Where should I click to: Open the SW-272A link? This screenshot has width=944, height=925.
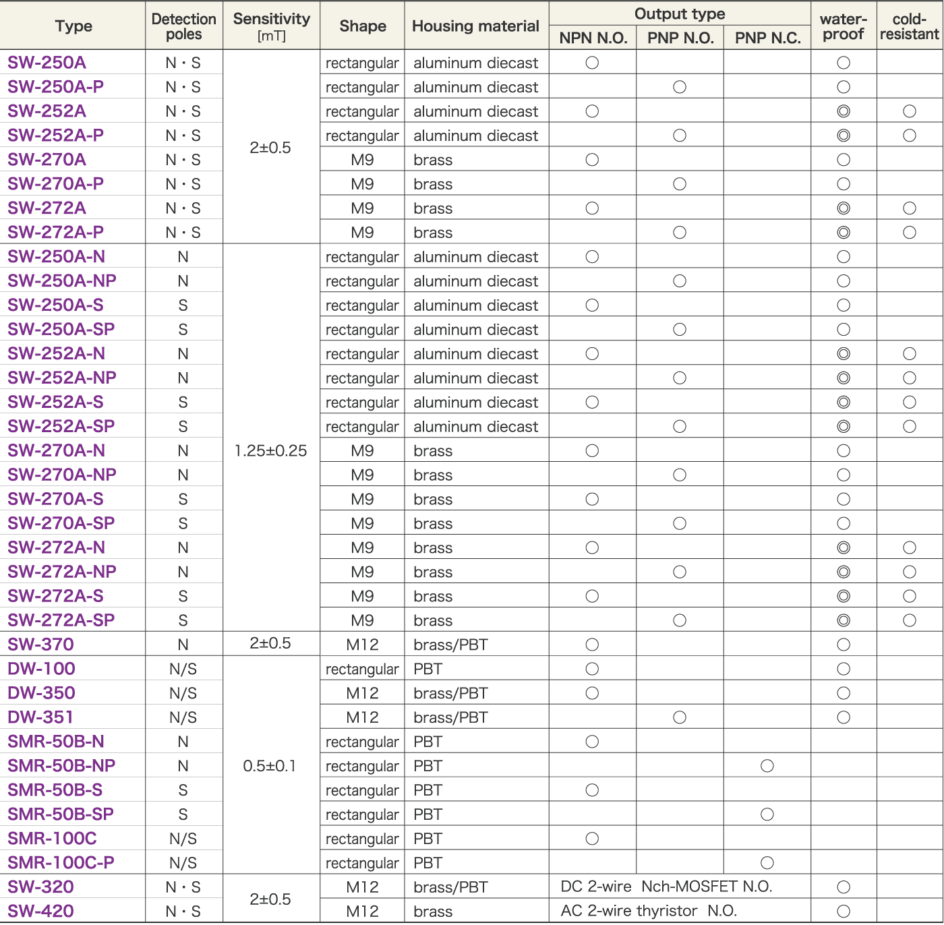point(47,208)
